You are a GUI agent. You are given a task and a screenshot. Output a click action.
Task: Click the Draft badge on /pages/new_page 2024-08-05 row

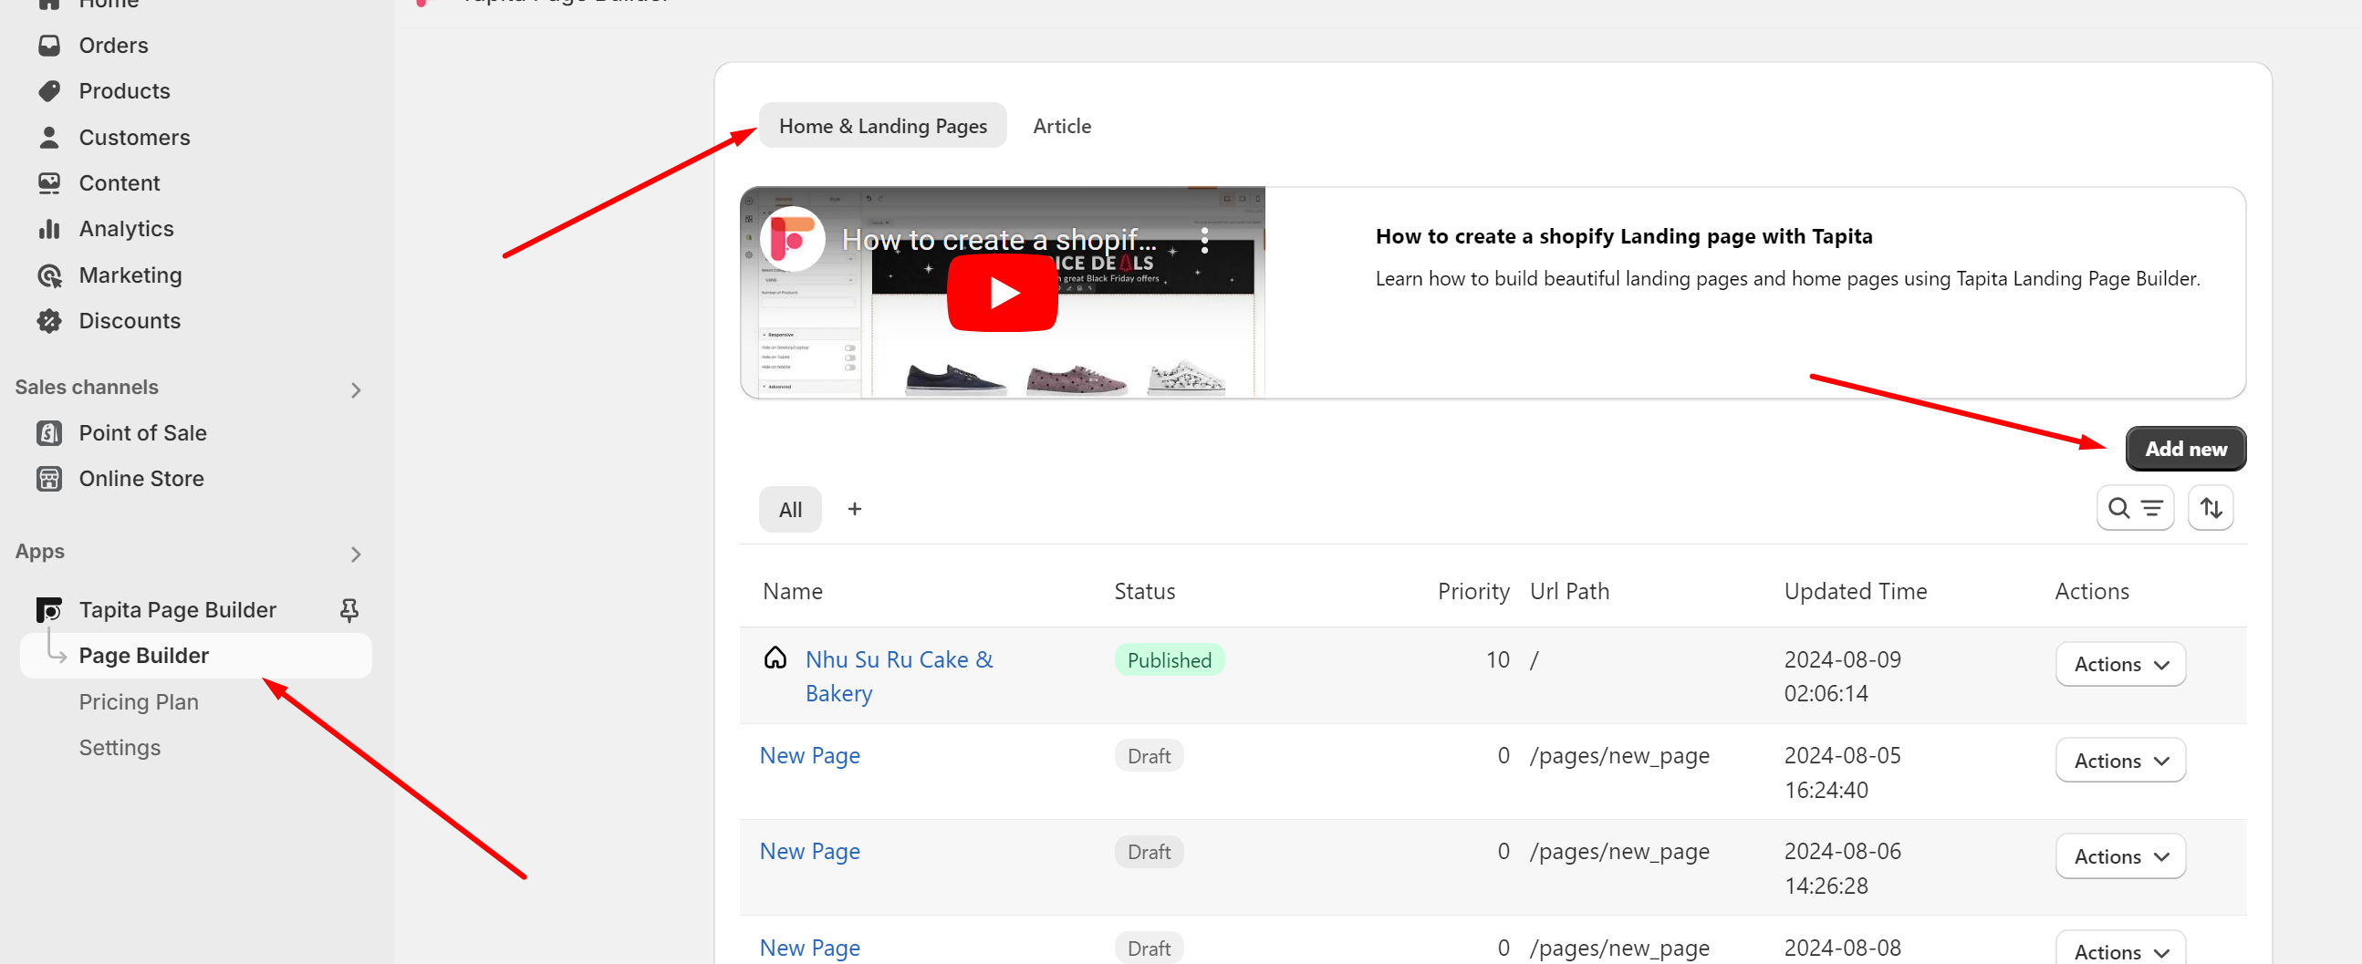[1149, 756]
